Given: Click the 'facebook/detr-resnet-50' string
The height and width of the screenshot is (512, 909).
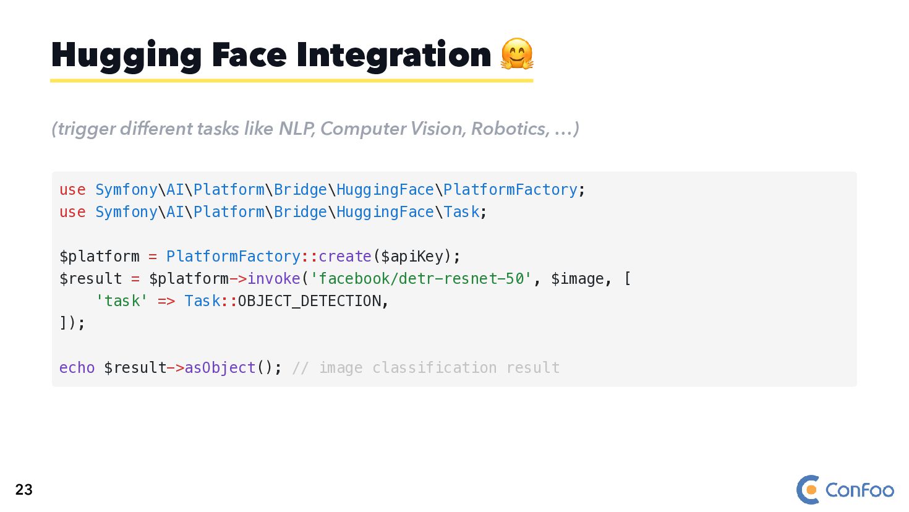Looking at the screenshot, I should pyautogui.click(x=420, y=279).
